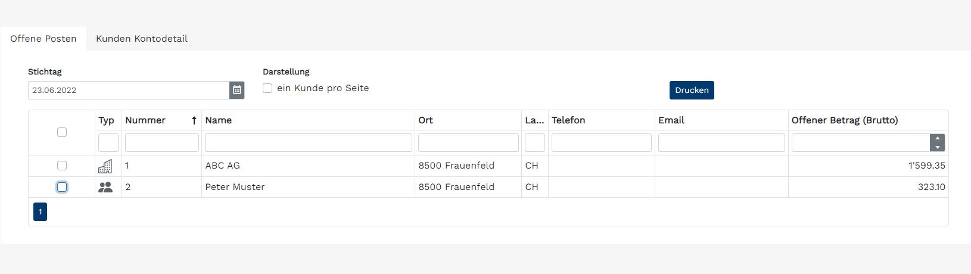Open the Stichtag calendar picker
The width and height of the screenshot is (971, 274).
[237, 90]
